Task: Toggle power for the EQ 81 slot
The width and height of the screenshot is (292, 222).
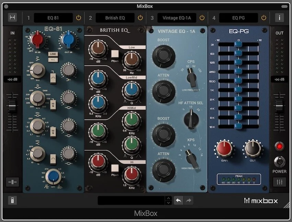Action: [x=78, y=17]
